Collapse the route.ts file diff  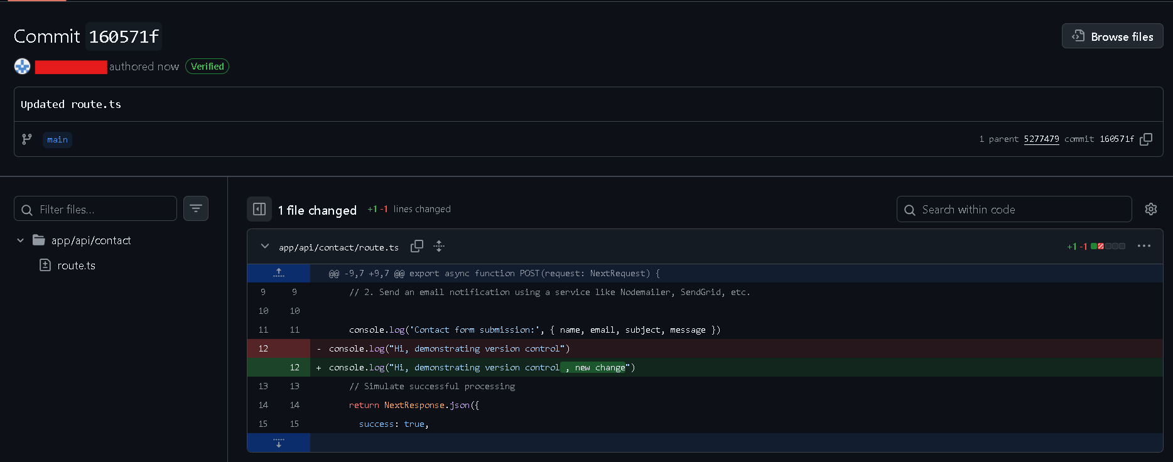(x=265, y=247)
